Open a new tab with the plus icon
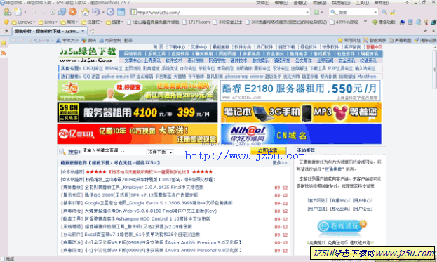Image resolution: width=437 pixels, height=262 pixels. [x=93, y=31]
